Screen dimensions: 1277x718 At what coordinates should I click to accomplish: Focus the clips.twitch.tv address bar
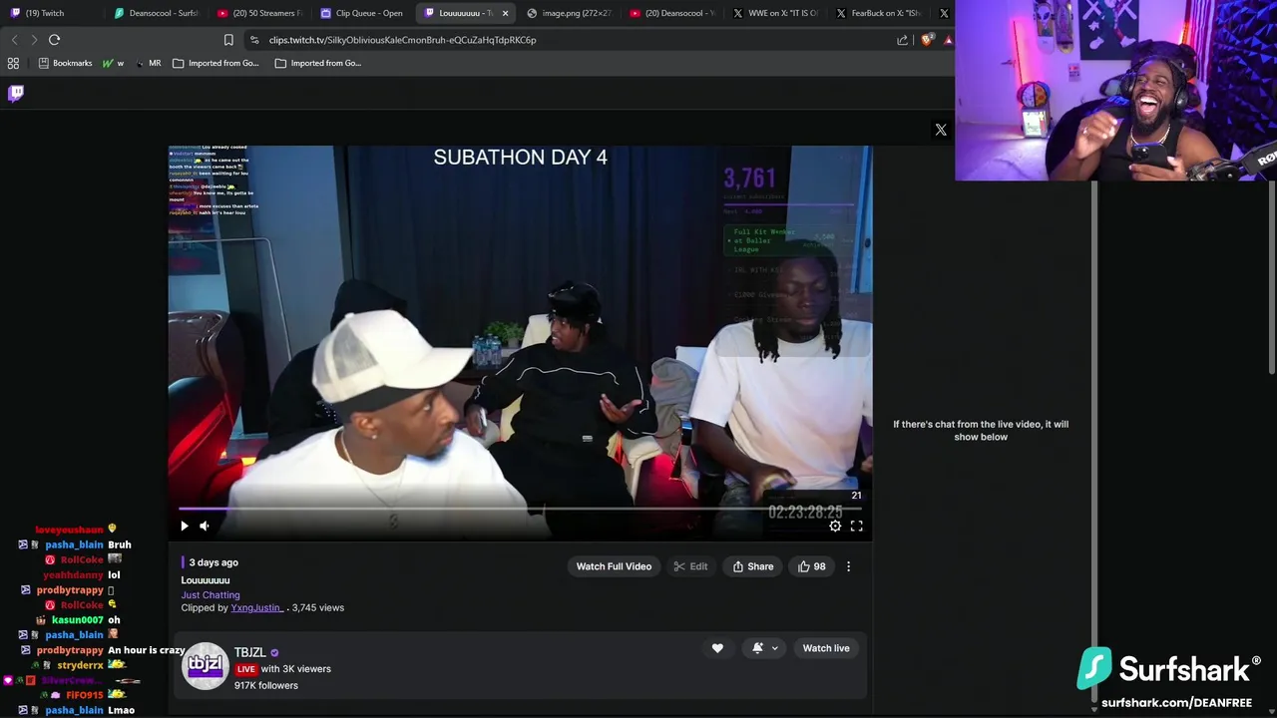coord(569,40)
